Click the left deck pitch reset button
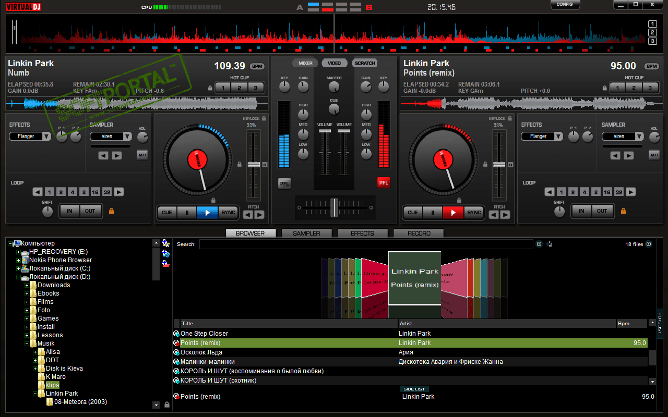The image size is (668, 417). 265,165
